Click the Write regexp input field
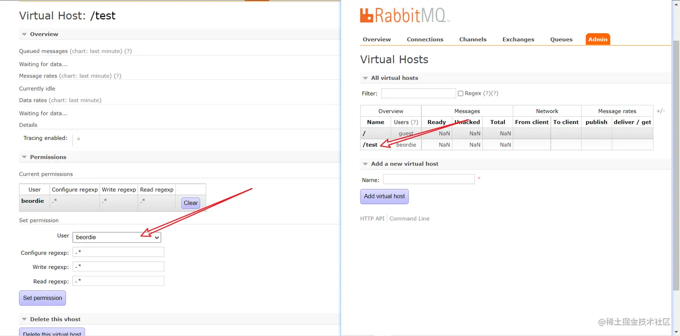The width and height of the screenshot is (680, 336). pyautogui.click(x=118, y=266)
